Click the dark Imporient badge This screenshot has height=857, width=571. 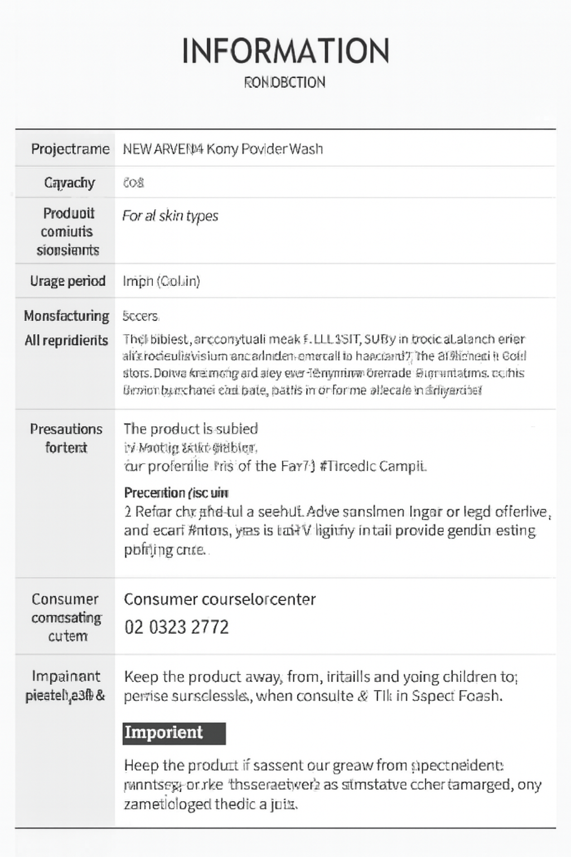pos(174,733)
